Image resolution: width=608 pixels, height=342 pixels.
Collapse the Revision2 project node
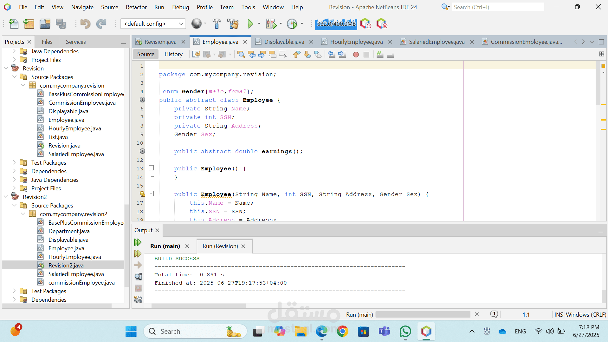6,197
